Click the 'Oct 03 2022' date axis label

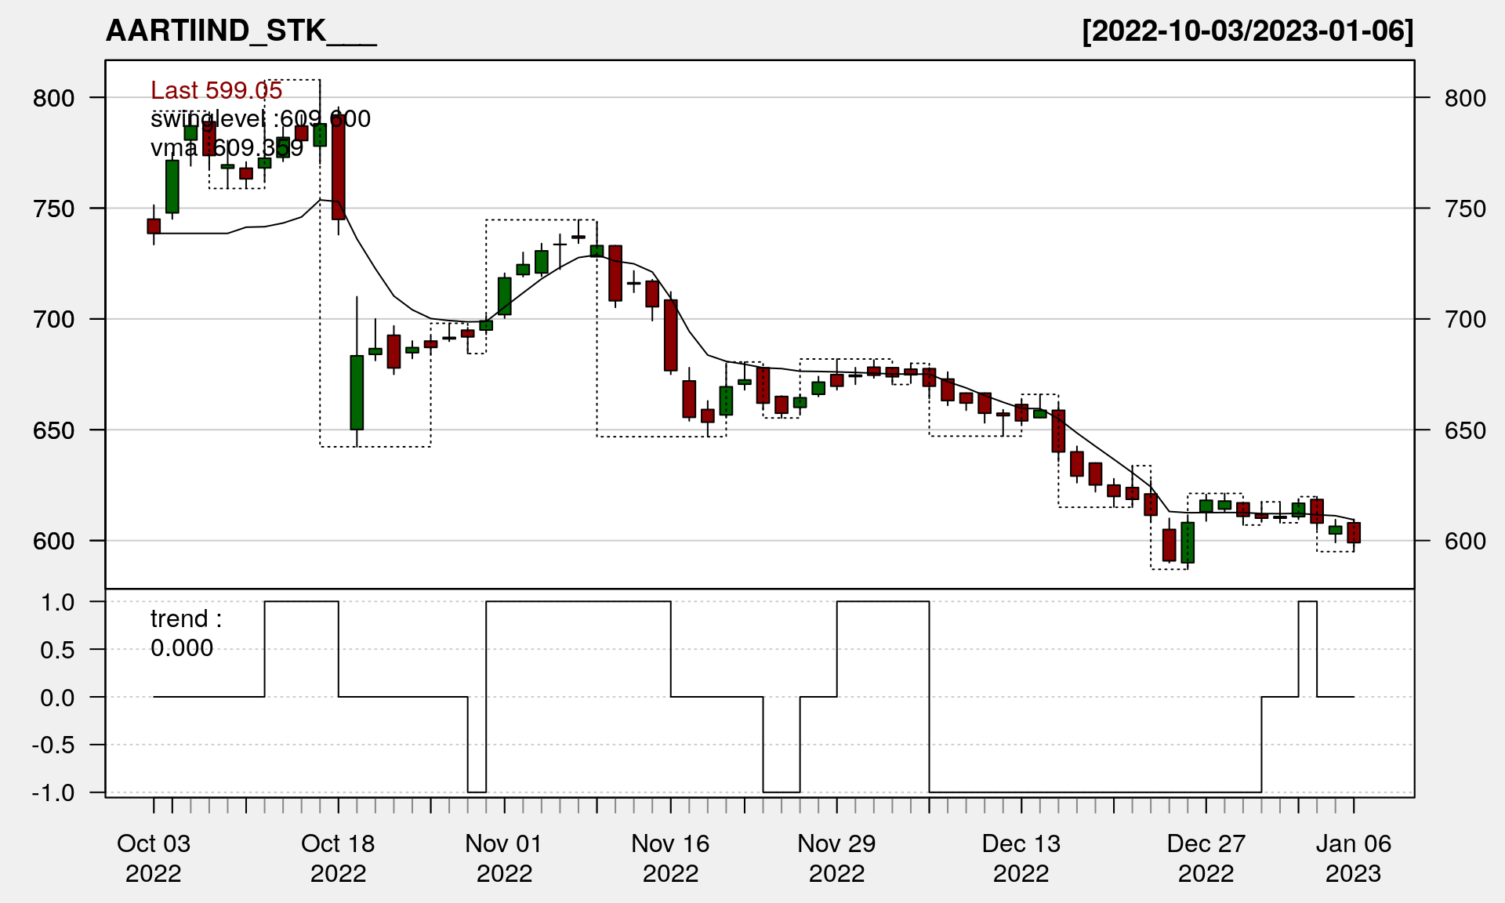coord(154,858)
